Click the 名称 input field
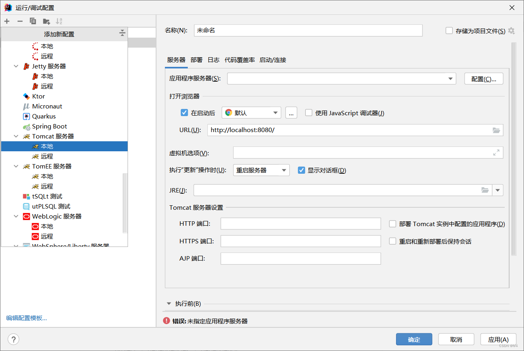 (308, 30)
